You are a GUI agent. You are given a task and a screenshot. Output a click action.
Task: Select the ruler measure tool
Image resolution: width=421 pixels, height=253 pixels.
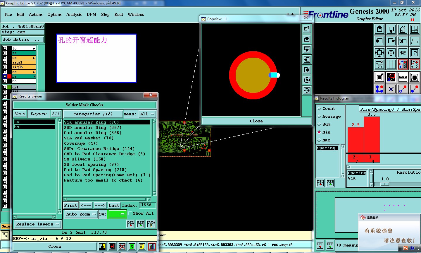403,77
